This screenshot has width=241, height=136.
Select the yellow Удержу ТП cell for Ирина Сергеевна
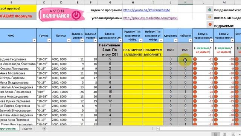(x=133, y=101)
